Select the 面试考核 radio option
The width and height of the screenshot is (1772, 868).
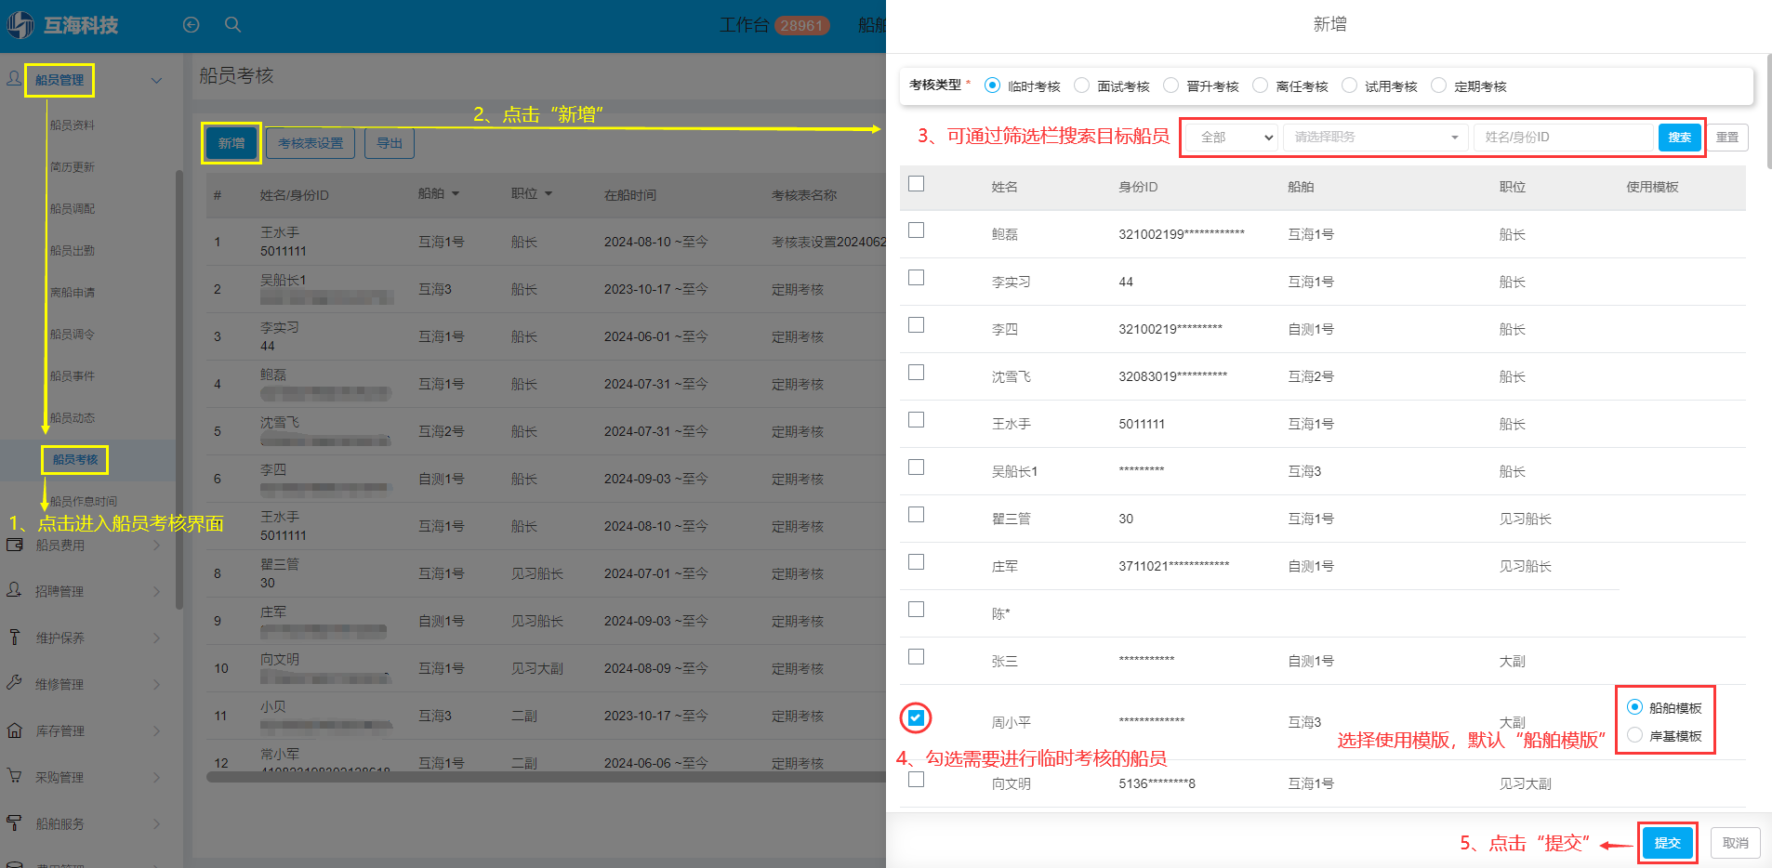coord(1081,85)
